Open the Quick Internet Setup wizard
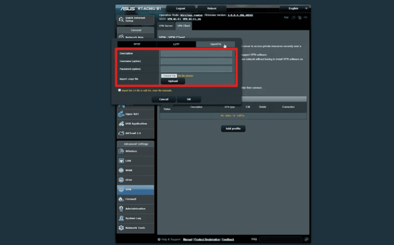This screenshot has width=394, height=245. 135,18
